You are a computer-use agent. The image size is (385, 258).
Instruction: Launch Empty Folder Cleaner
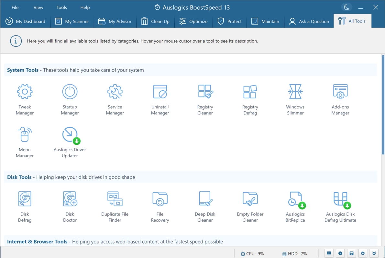250,207
